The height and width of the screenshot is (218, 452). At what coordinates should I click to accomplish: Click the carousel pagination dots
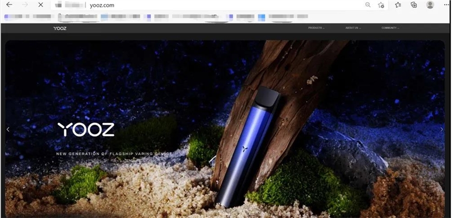click(x=225, y=214)
